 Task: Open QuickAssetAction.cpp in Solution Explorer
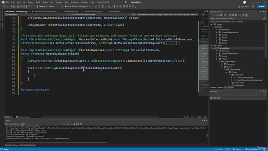pyautogui.click(x=245, y=78)
